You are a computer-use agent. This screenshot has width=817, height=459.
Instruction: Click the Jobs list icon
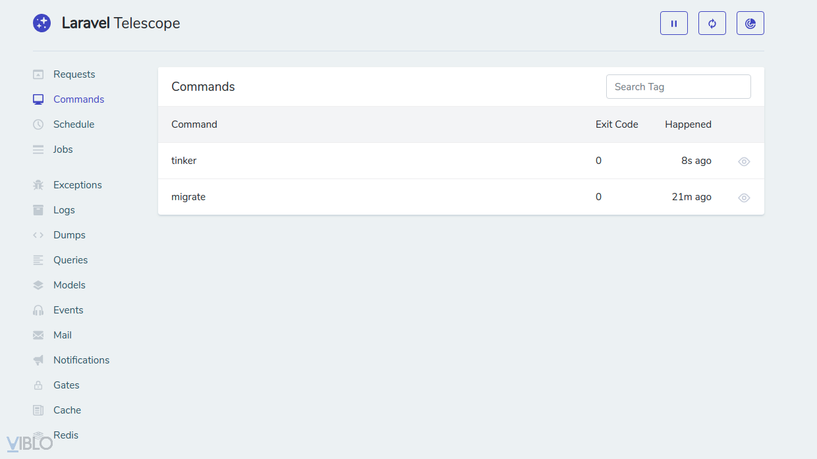click(38, 149)
